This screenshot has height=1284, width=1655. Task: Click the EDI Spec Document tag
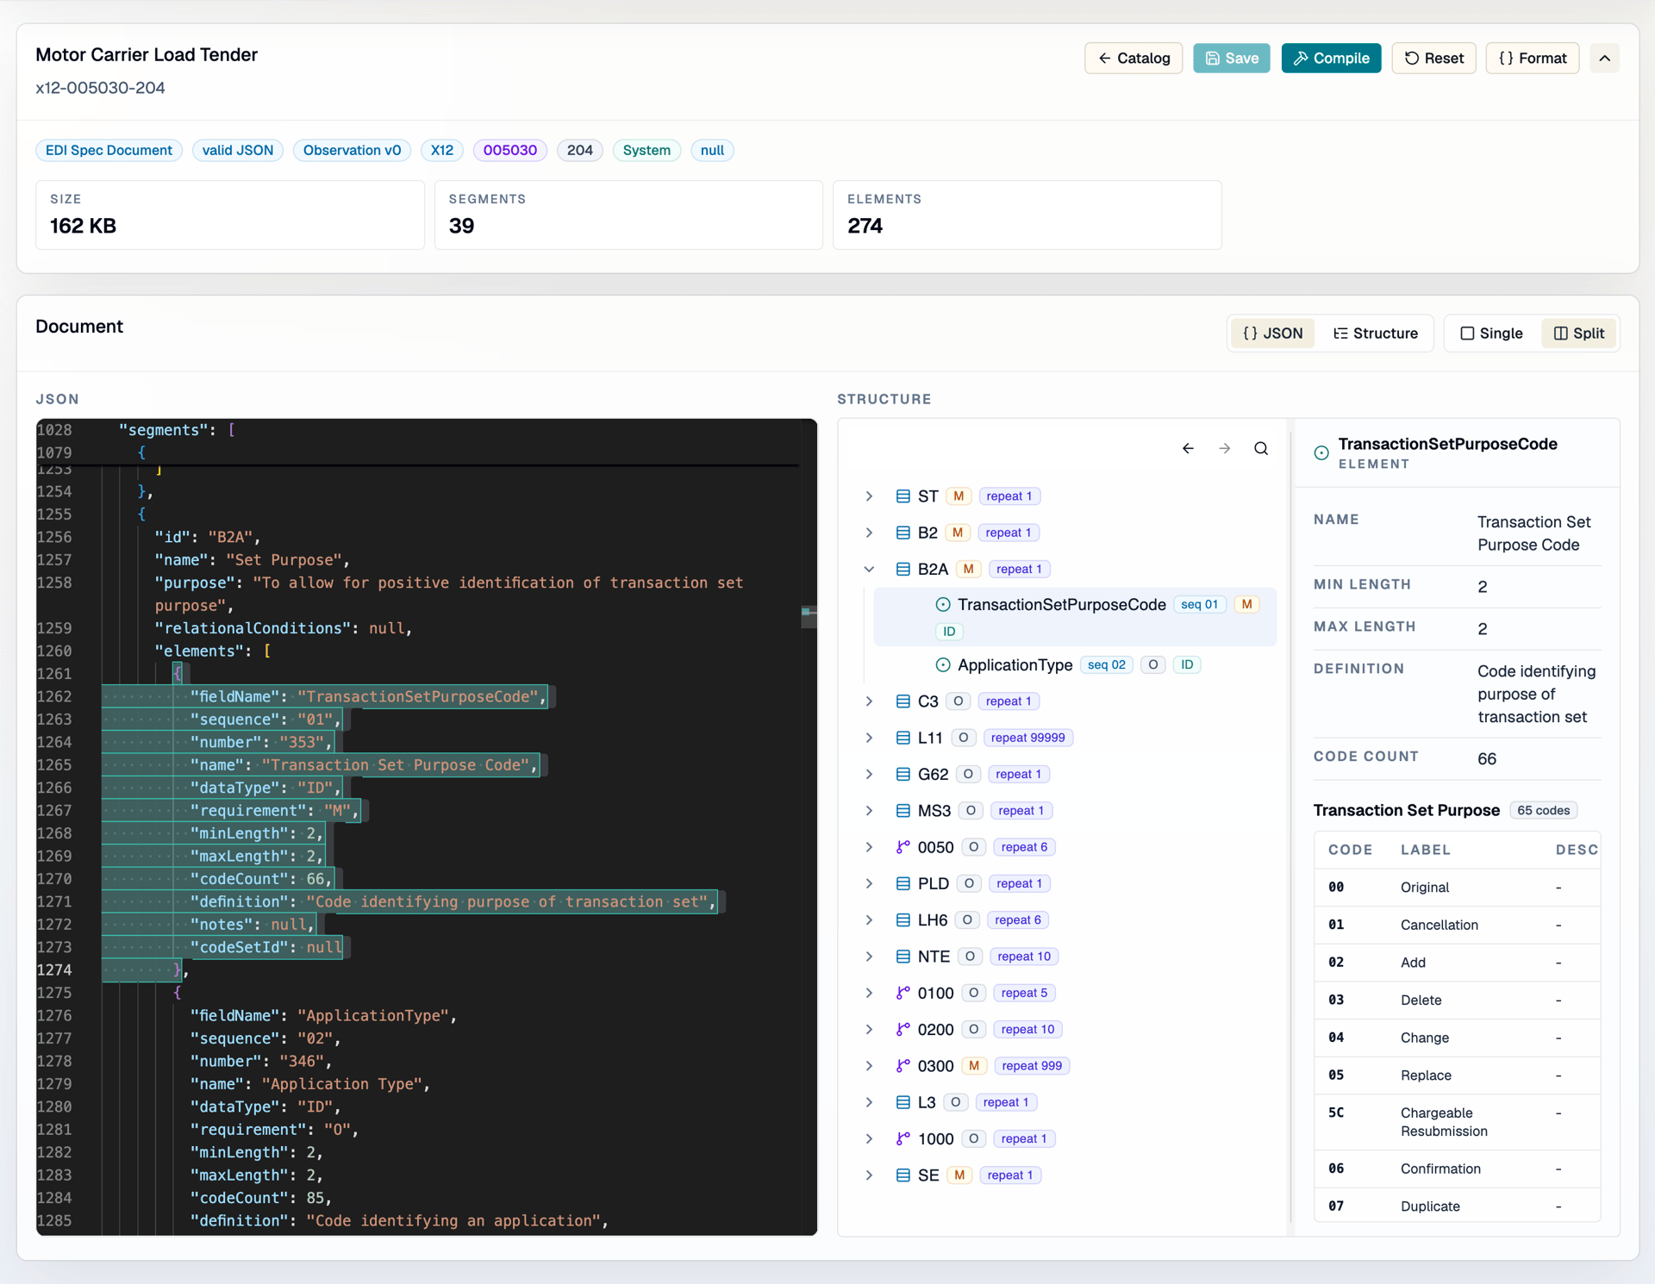pos(109,150)
